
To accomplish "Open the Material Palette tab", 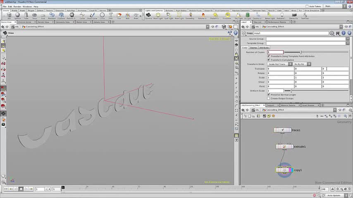I will click(288, 105).
